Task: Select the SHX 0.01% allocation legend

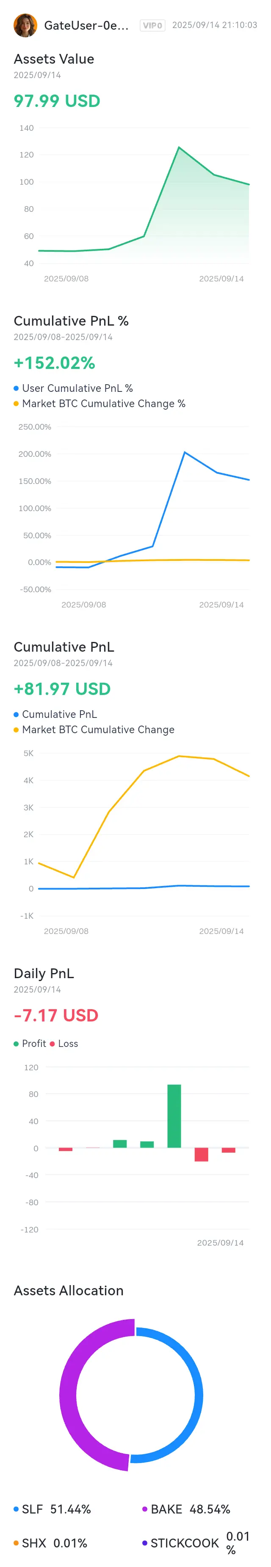Action: click(50, 1543)
